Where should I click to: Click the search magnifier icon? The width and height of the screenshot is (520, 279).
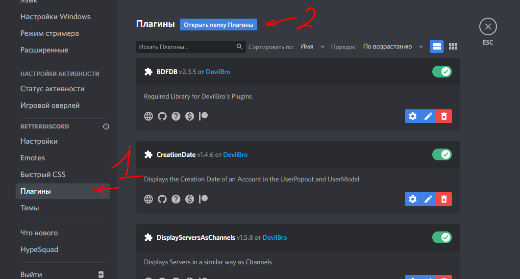239,47
